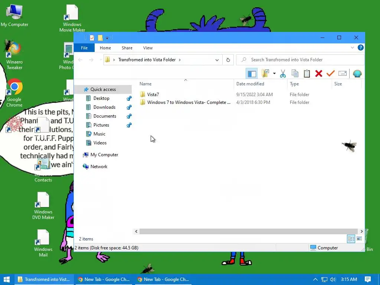380x285 pixels.
Task: Open Windows Movie Maker desktop shortcut
Action: pos(72,19)
